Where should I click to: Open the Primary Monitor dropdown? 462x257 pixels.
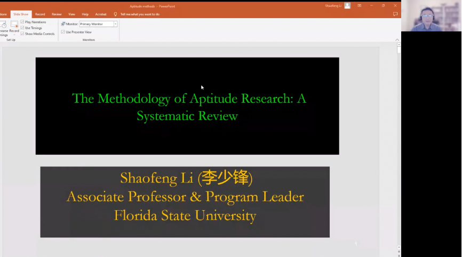[x=115, y=24]
